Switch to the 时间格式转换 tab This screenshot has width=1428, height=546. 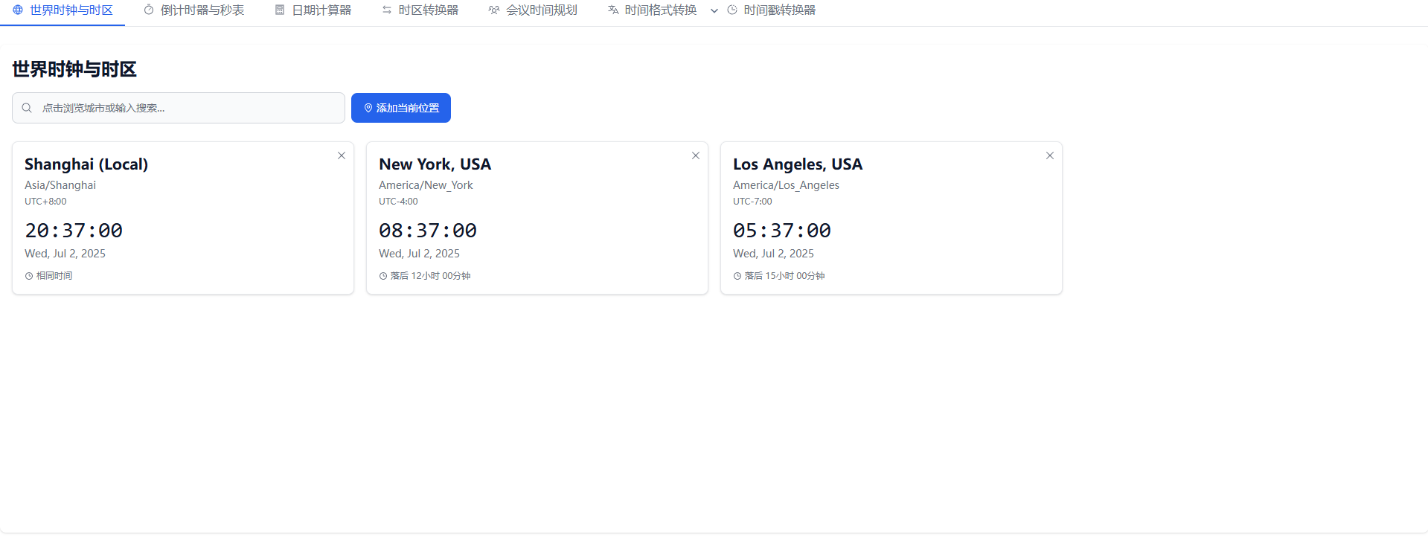click(x=652, y=10)
